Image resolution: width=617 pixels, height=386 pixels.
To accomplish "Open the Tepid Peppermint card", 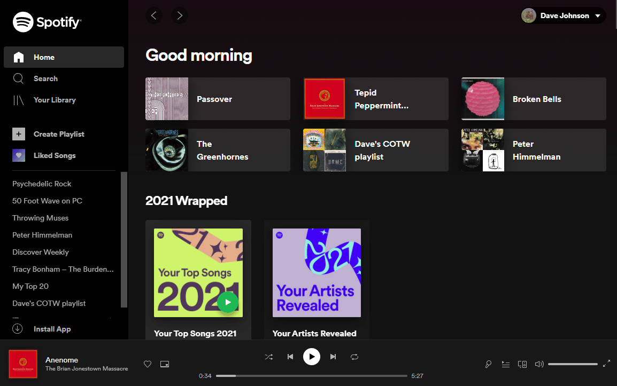I will point(376,99).
